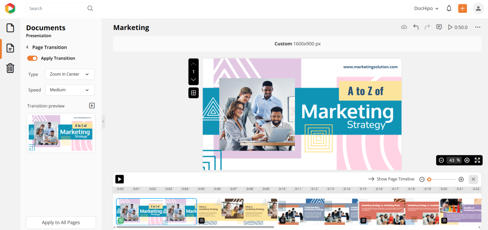The image size is (488, 230).
Task: Click the grid view icon beside canvas
Action: pyautogui.click(x=193, y=93)
